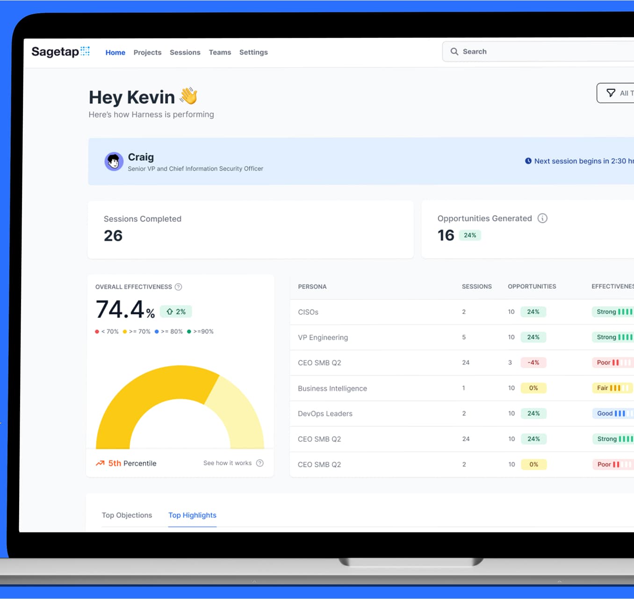
Task: Click the See how it works link
Action: click(x=227, y=463)
